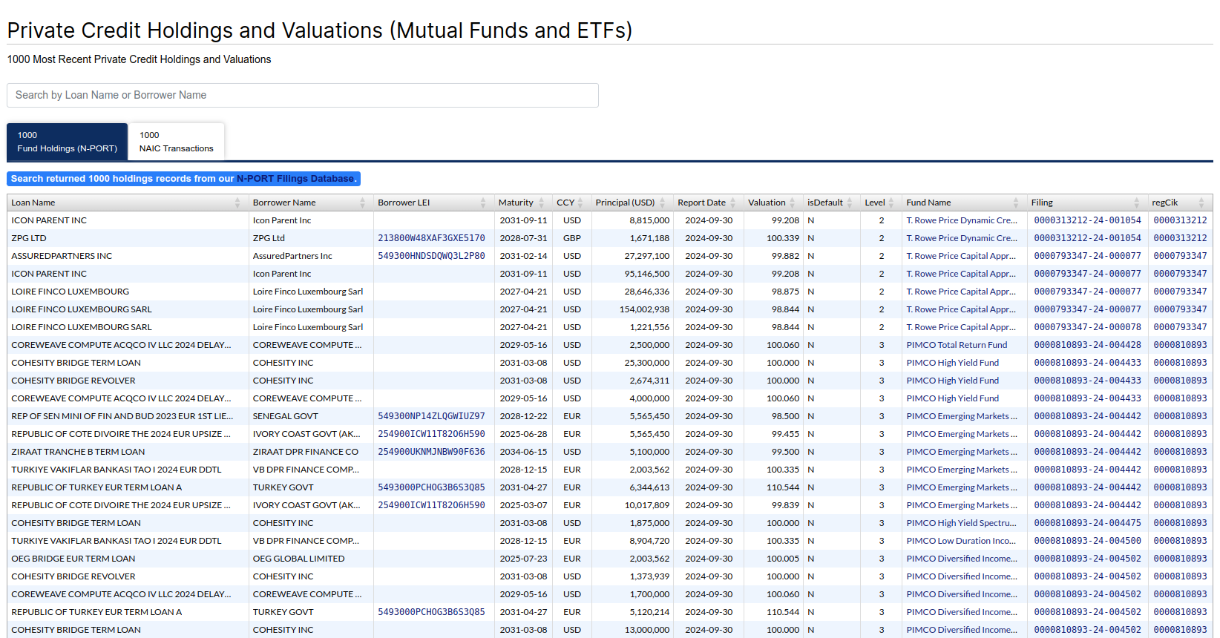Sort holdings by Principal (USD) icon
Image resolution: width=1220 pixels, height=638 pixels.
tap(663, 203)
